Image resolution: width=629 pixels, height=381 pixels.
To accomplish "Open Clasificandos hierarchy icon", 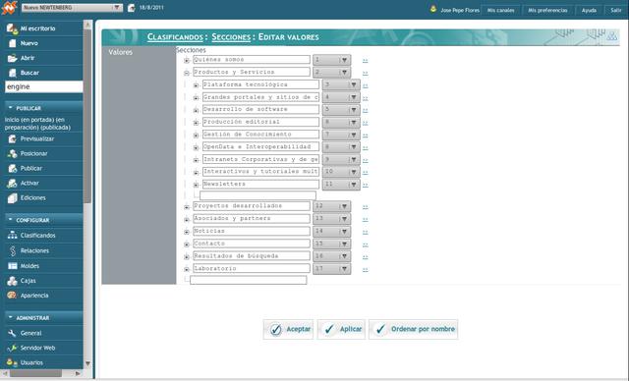I will tap(12, 236).
